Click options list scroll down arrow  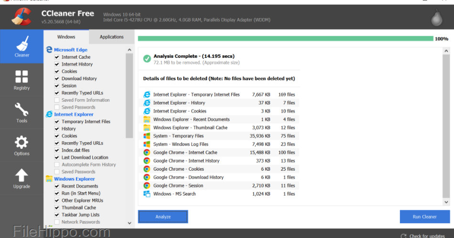130,223
